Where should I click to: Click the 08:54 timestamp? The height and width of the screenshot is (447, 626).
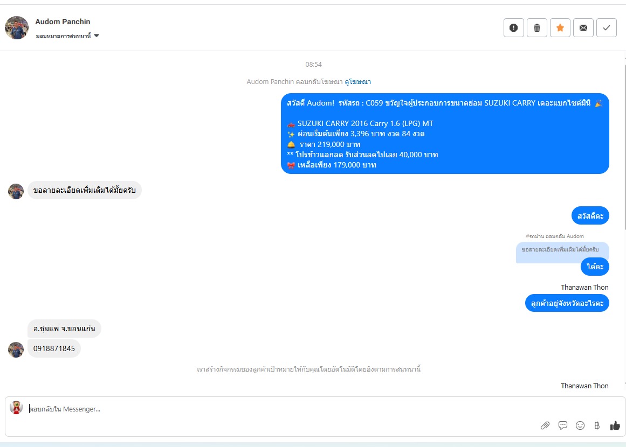click(x=313, y=65)
